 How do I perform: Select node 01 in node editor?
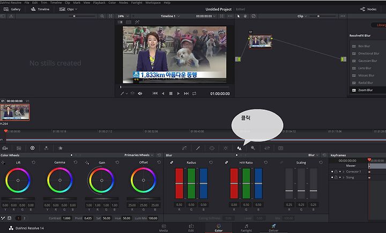[x=260, y=41]
